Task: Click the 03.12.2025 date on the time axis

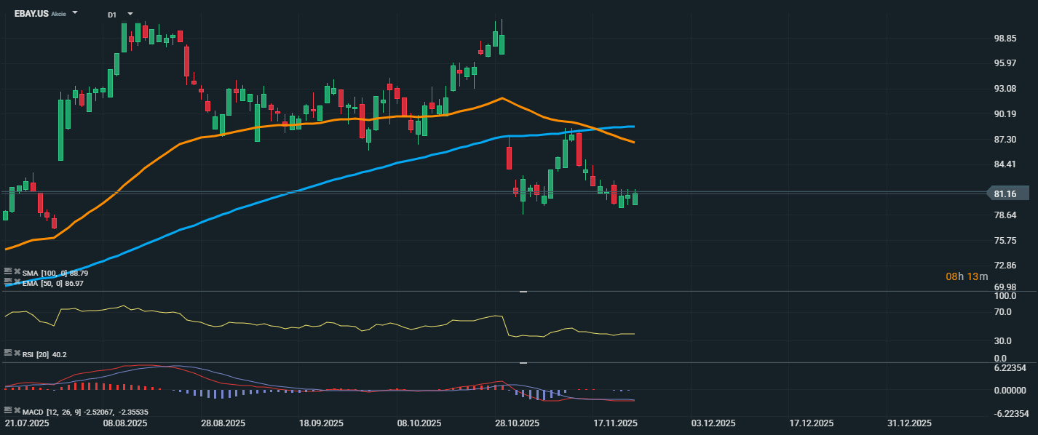Action: (713, 423)
